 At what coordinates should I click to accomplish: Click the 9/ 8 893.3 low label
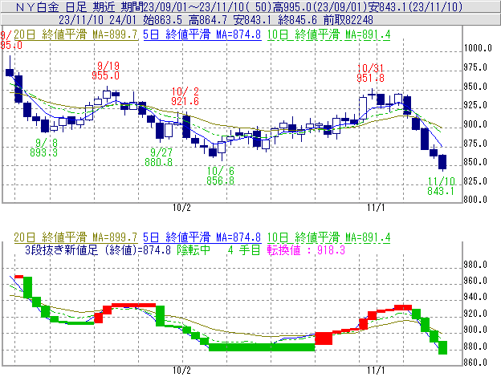tap(44, 148)
